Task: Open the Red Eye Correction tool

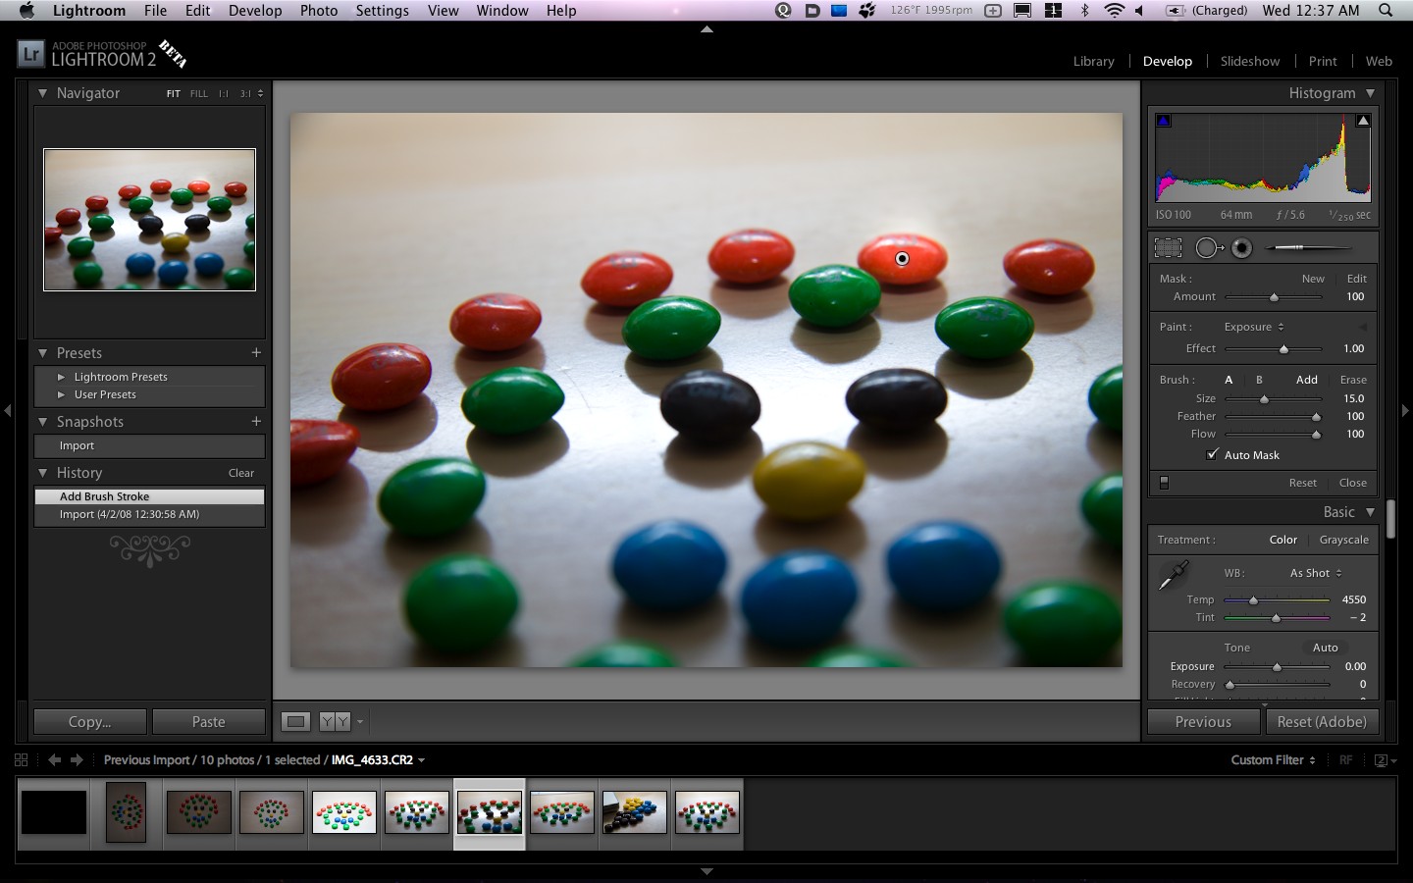Action: pos(1241,247)
